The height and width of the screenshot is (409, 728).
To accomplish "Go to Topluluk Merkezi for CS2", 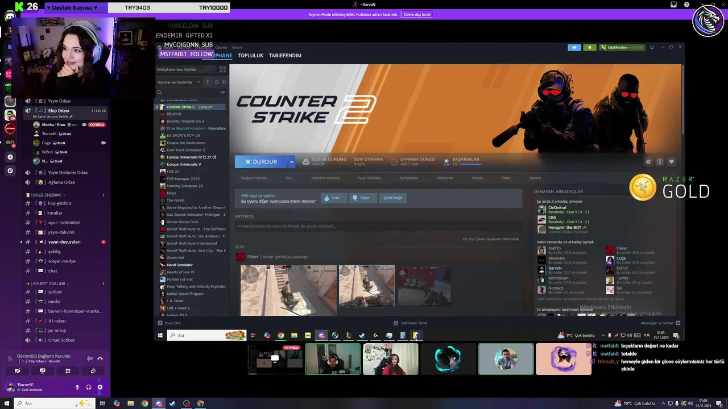I will pos(325,178).
